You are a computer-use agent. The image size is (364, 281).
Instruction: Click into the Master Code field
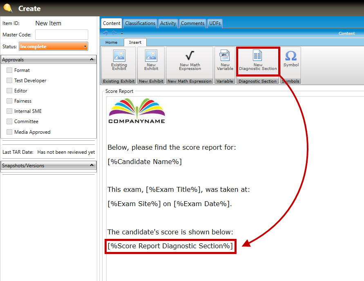tap(62, 35)
